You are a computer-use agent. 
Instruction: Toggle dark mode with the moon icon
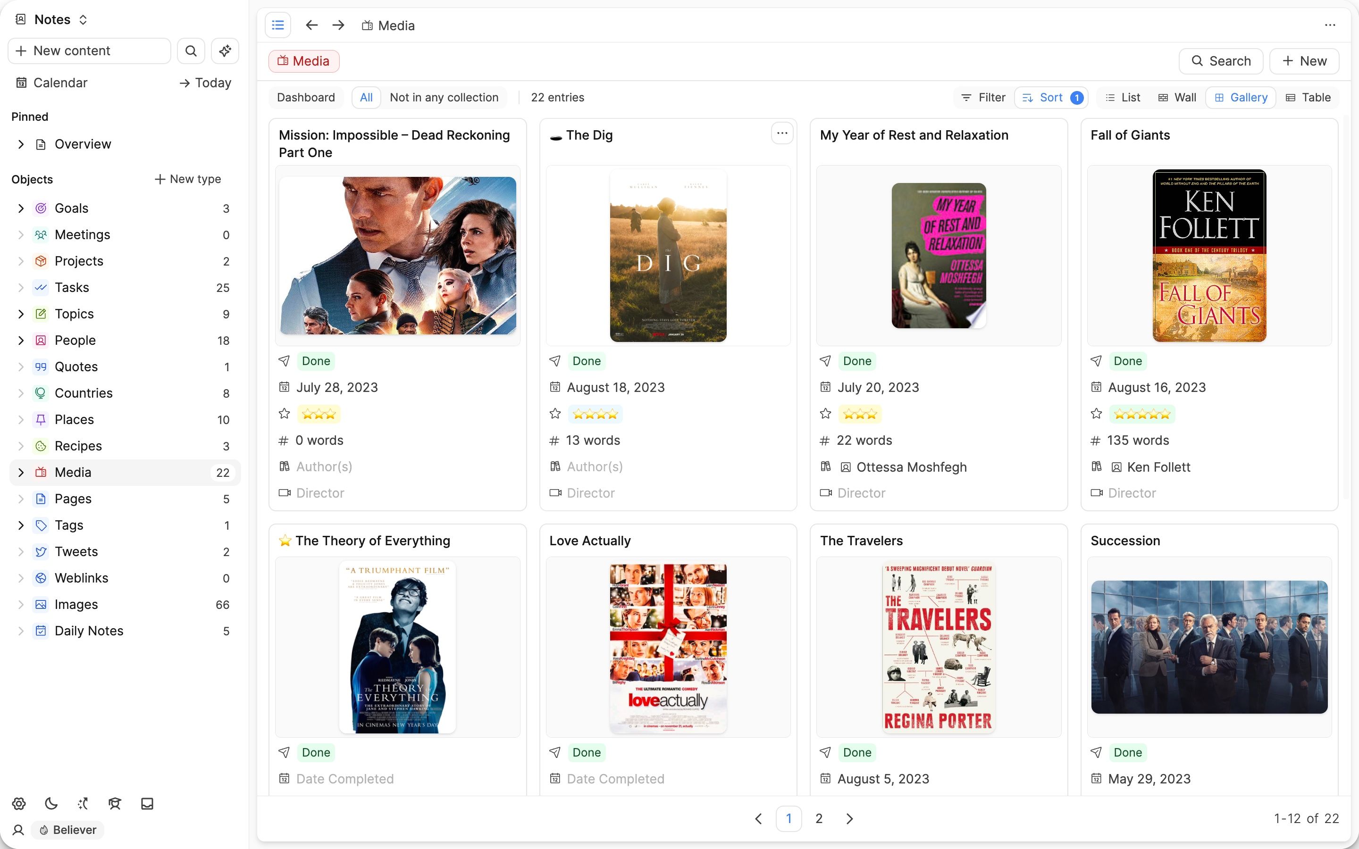coord(51,803)
